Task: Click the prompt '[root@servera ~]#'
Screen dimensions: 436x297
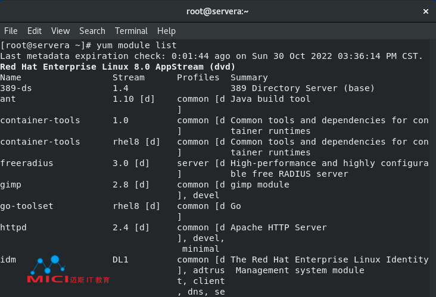Action: coord(46,45)
